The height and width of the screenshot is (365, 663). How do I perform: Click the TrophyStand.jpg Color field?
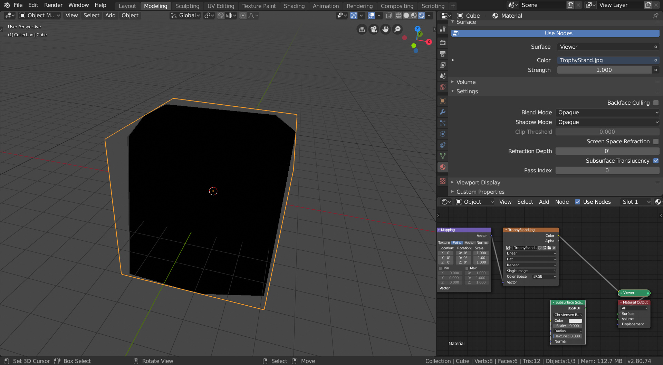point(604,60)
